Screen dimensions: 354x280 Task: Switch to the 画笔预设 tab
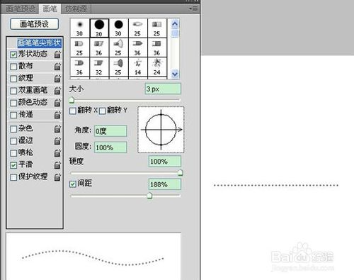tap(20, 9)
